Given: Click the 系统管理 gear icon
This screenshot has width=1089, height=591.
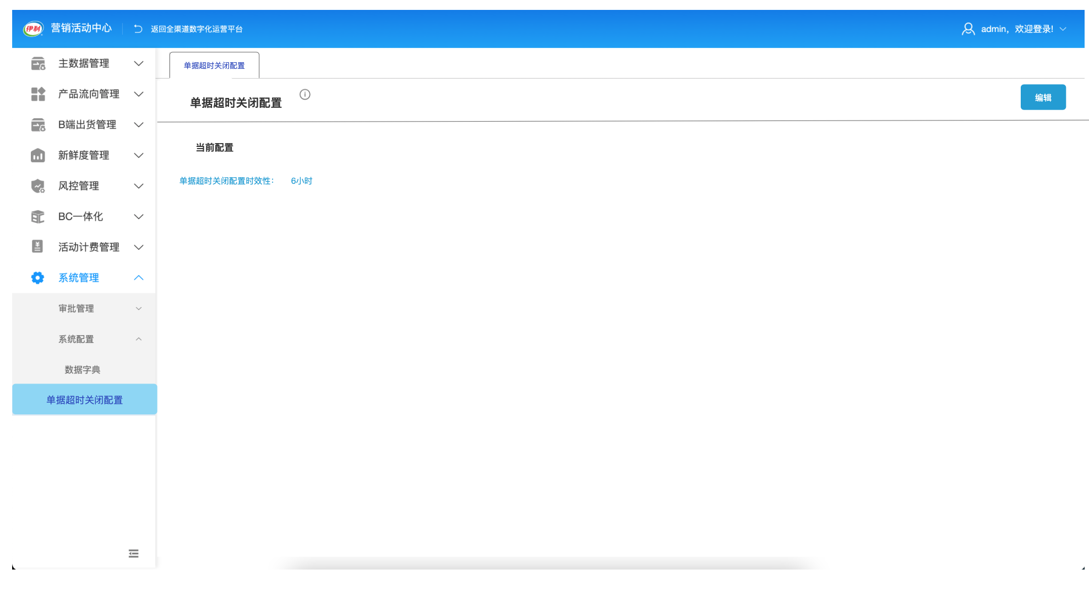Looking at the screenshot, I should click(38, 278).
